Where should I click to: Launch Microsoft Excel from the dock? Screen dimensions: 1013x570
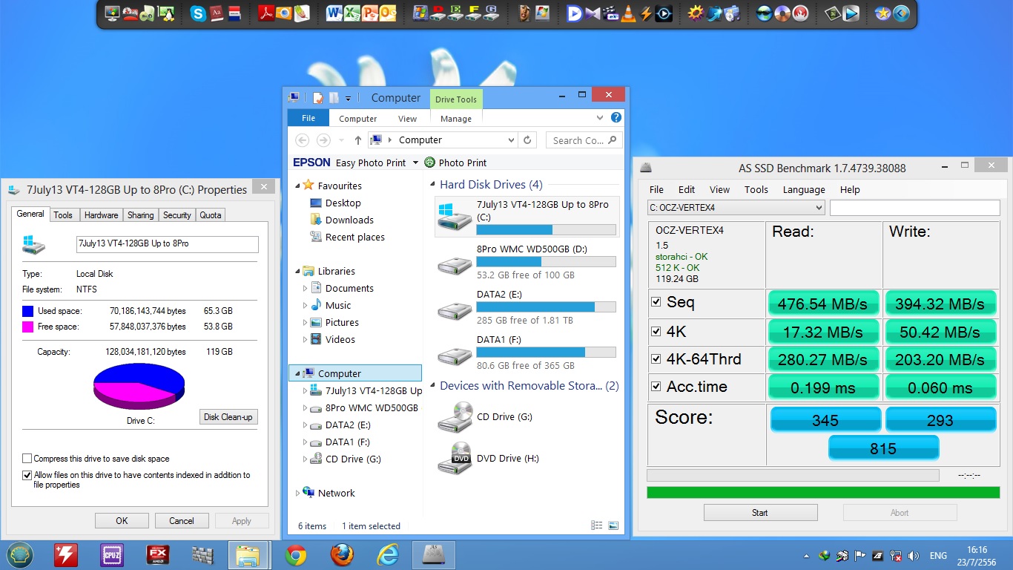coord(352,13)
